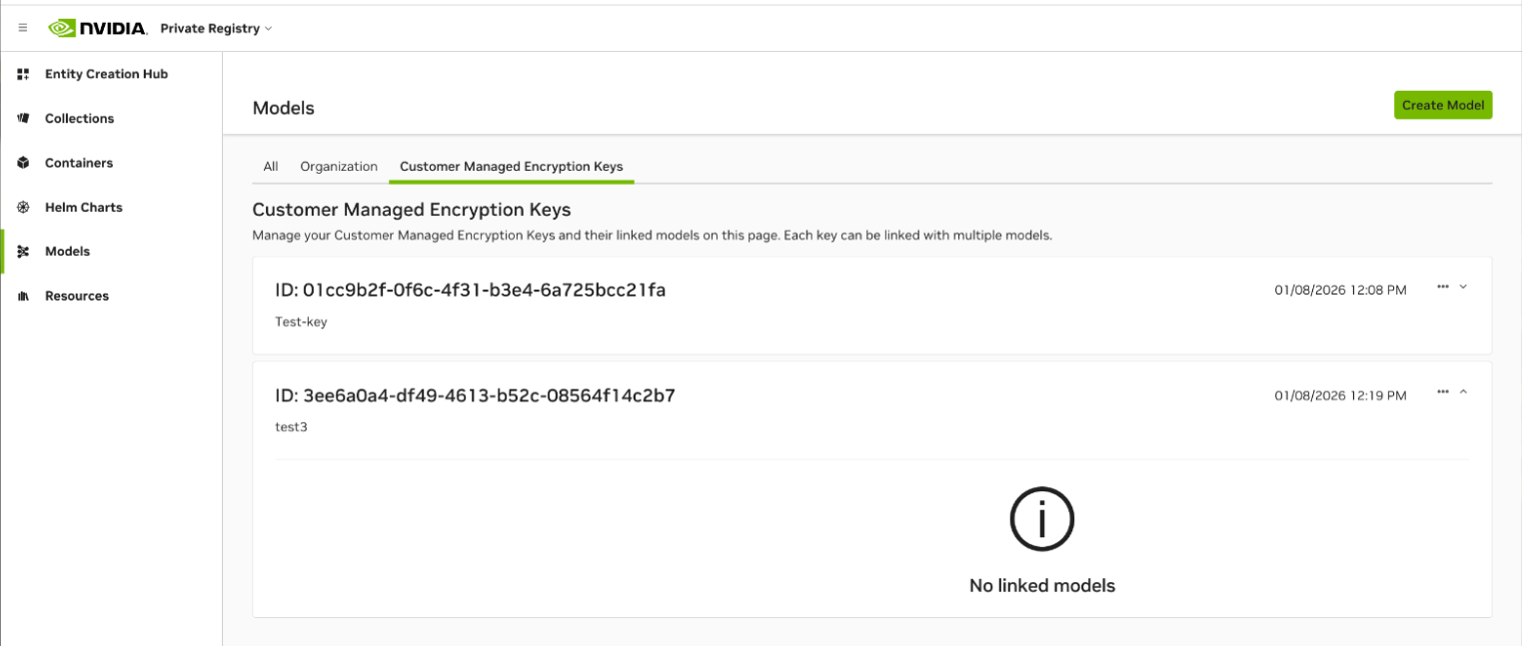Click the hamburger menu icon
Screen dimensions: 1522x646
point(22,27)
